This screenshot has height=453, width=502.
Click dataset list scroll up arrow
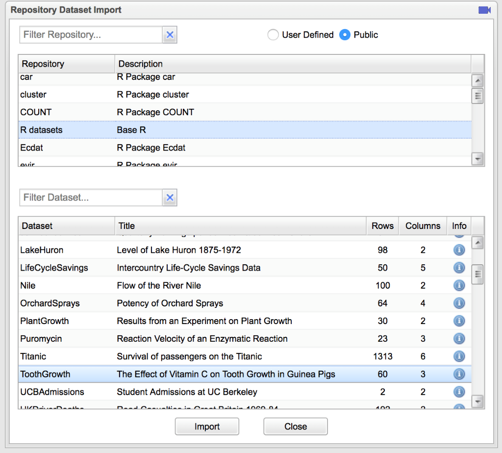(477, 243)
